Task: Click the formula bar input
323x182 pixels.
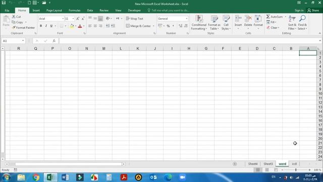Action: pyautogui.click(x=188, y=41)
